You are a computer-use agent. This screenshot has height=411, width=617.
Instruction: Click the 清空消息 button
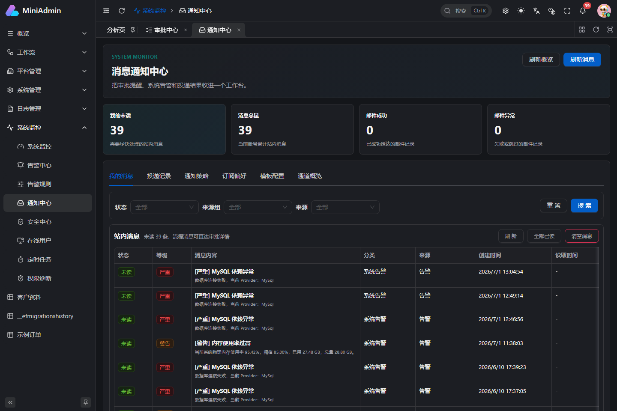[582, 236]
